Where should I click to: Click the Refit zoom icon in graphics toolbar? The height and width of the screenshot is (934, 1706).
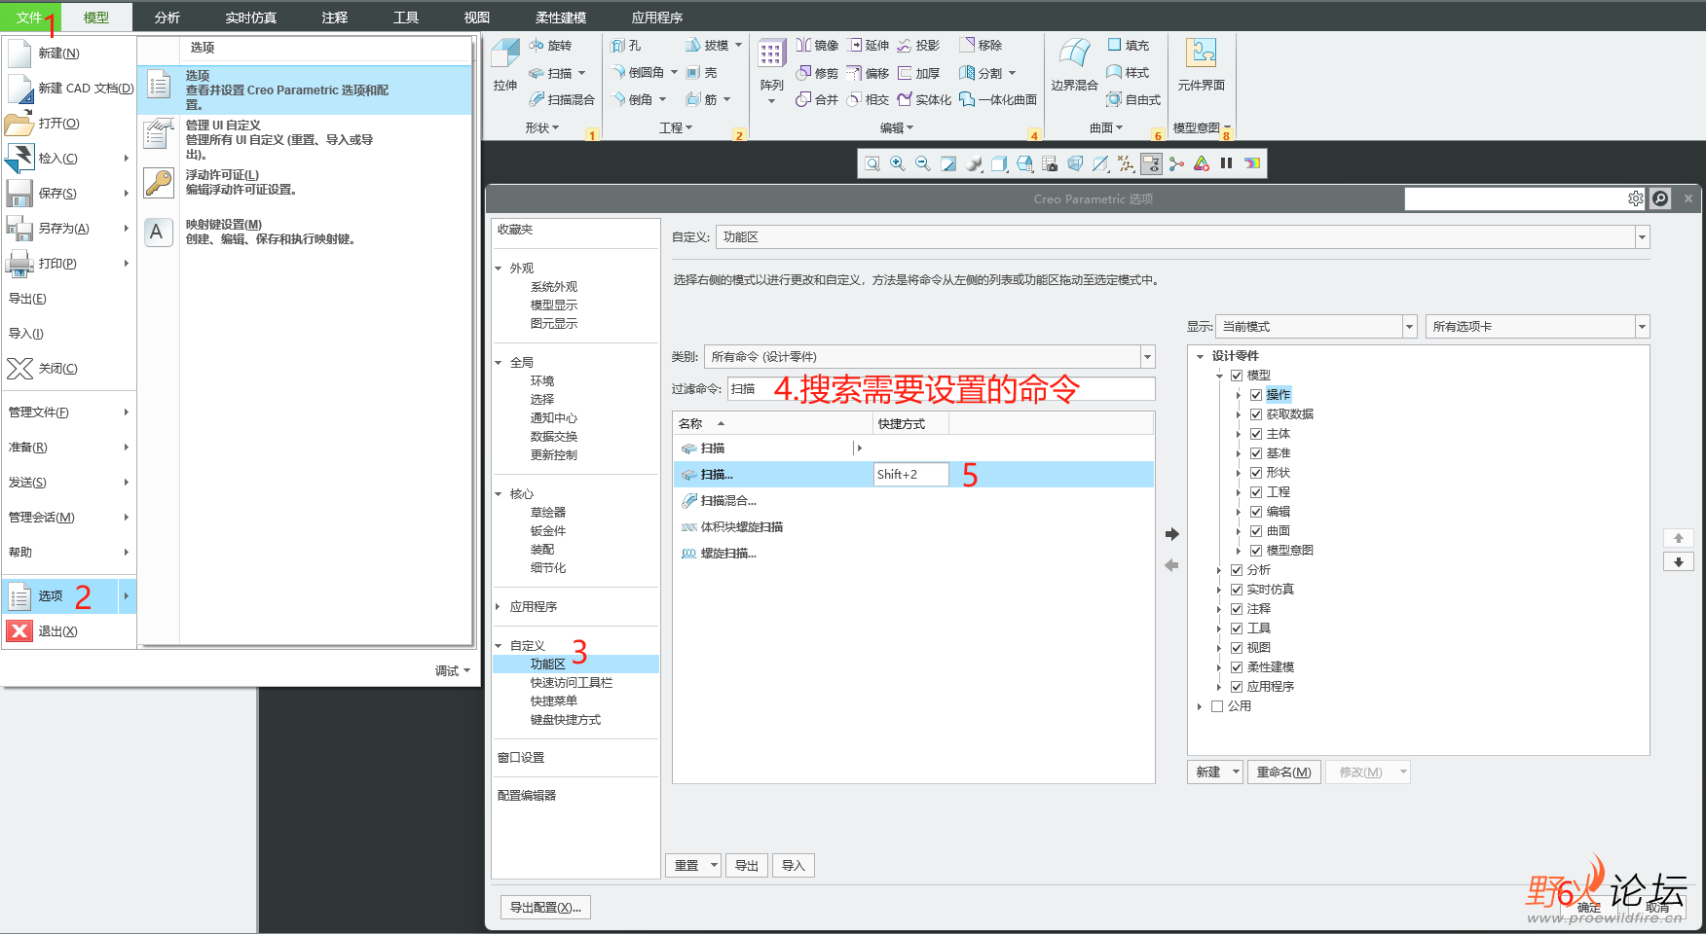(x=872, y=163)
